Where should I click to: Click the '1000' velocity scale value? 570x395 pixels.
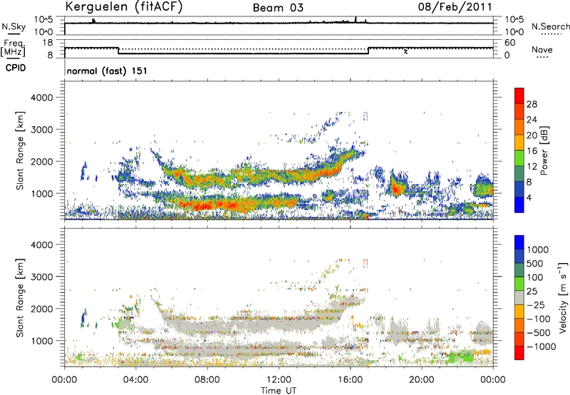pyautogui.click(x=538, y=250)
